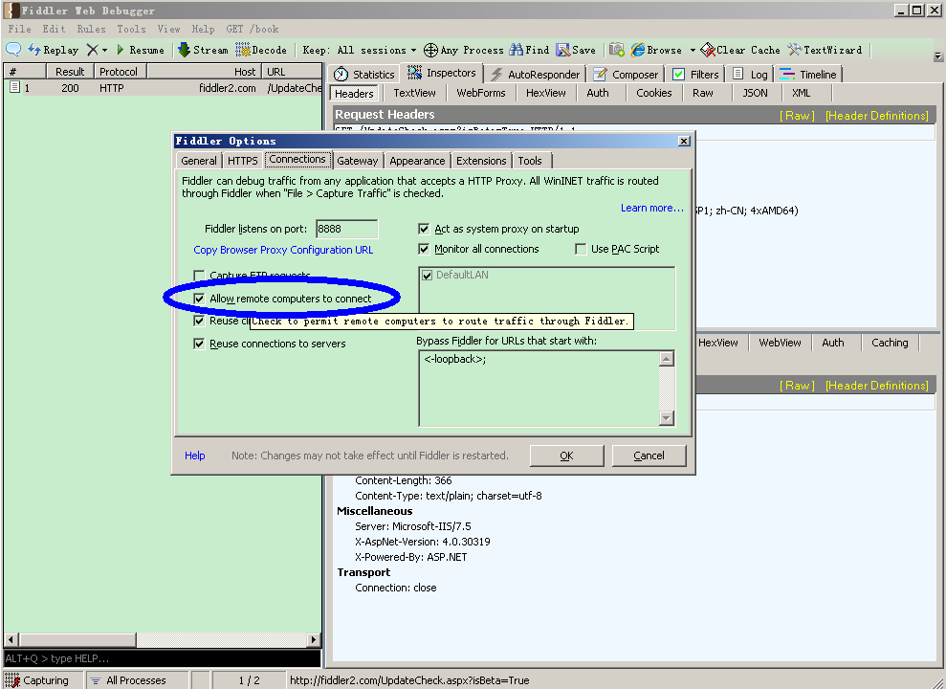
Task: Open the Timeline tab
Action: (808, 75)
